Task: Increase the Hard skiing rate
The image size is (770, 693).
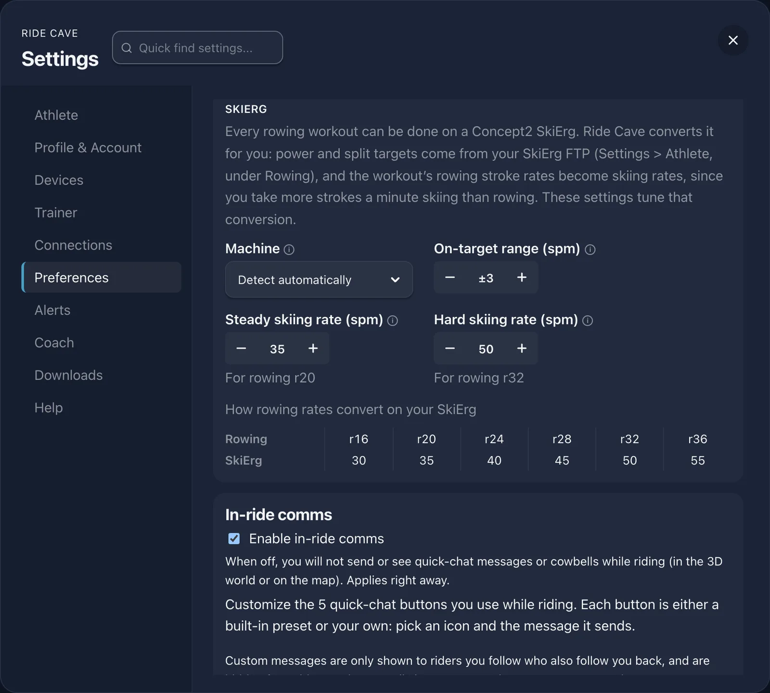Action: click(522, 348)
